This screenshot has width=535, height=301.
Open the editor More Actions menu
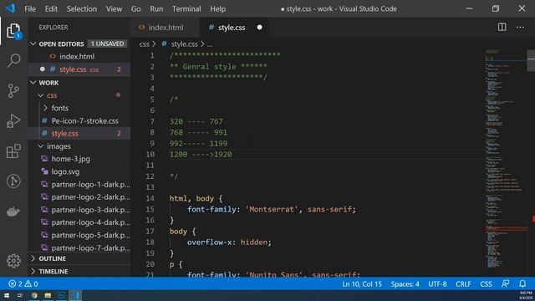[x=520, y=27]
